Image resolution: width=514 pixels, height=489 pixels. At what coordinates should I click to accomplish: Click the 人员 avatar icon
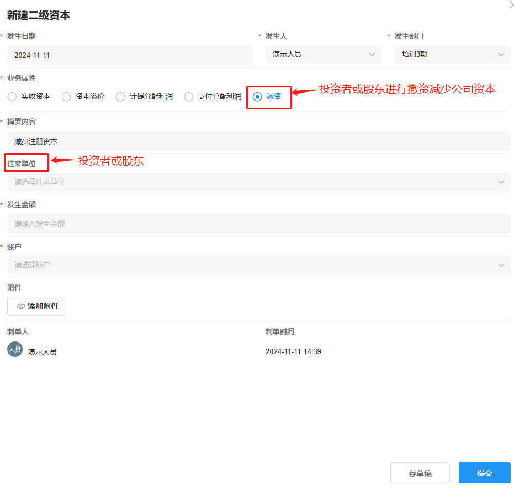click(15, 350)
